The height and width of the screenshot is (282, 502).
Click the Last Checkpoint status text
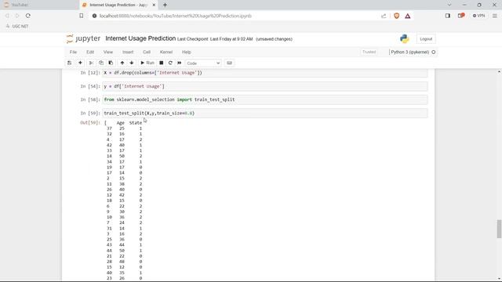[x=215, y=39]
